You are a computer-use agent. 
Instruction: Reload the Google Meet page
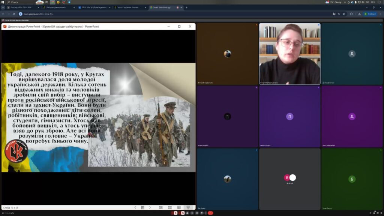[14, 14]
